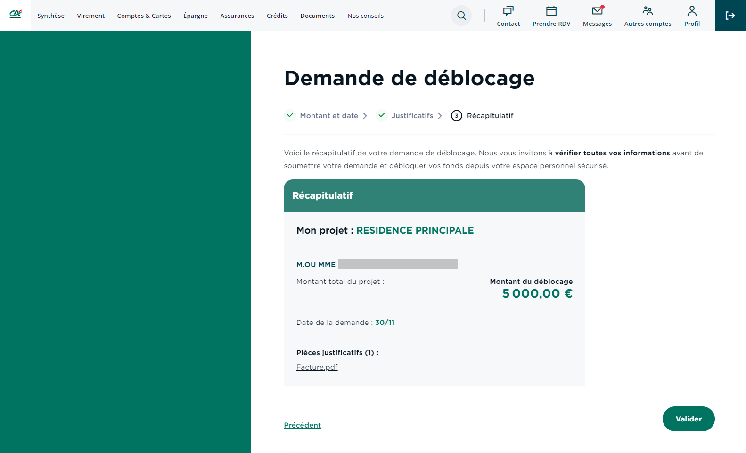Click the Prendre RDV calendar icon
Viewport: 746px width, 453px height.
[x=551, y=11]
